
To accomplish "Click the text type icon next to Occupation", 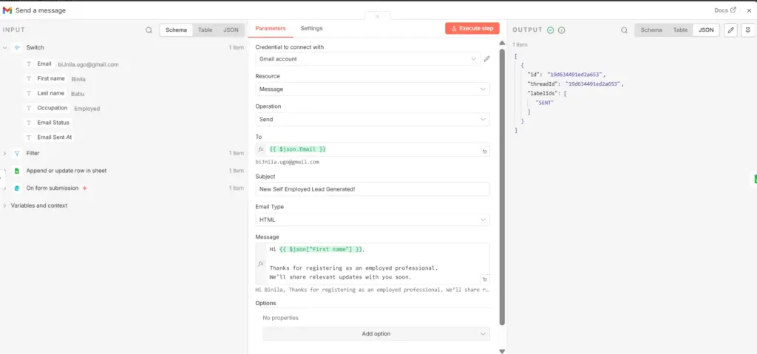I will click(29, 108).
